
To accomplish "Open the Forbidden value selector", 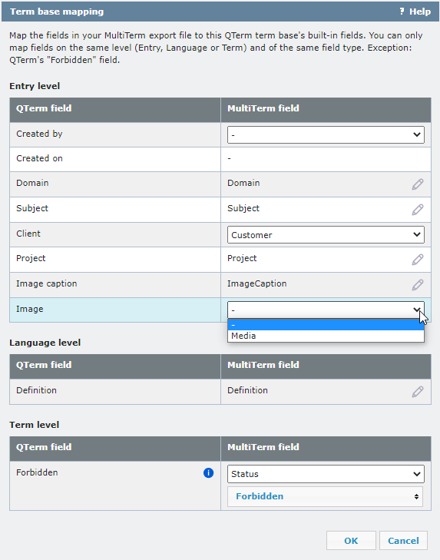I will [x=325, y=496].
